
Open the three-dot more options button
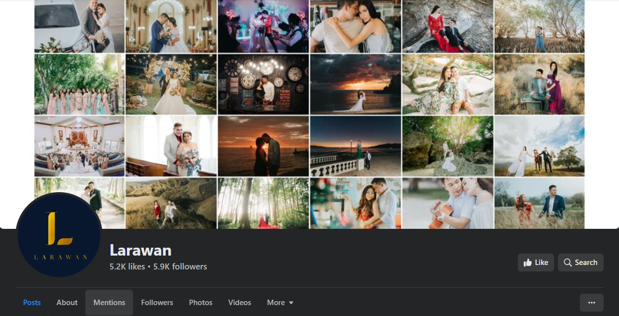point(591,303)
